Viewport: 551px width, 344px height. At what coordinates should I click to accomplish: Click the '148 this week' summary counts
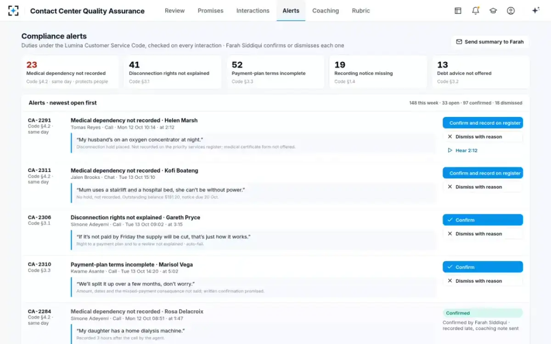(466, 103)
